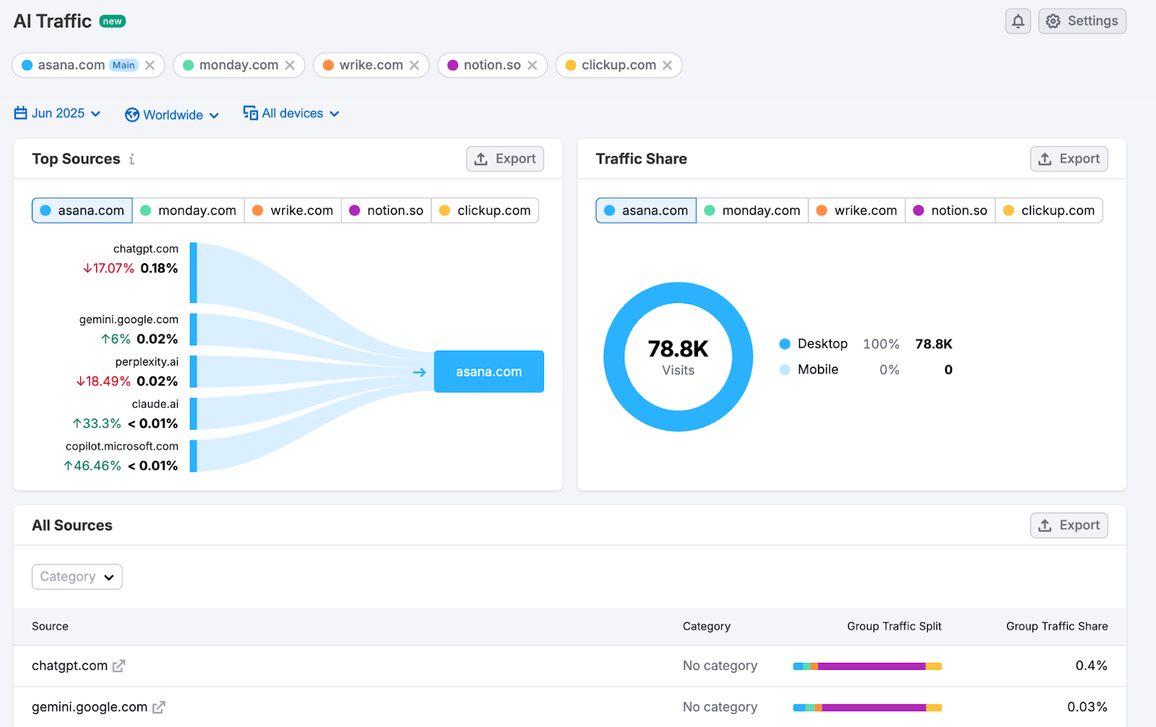Toggle monday.com in the Top Sources legend
Viewport: 1156px width, 727px height.
coord(189,210)
